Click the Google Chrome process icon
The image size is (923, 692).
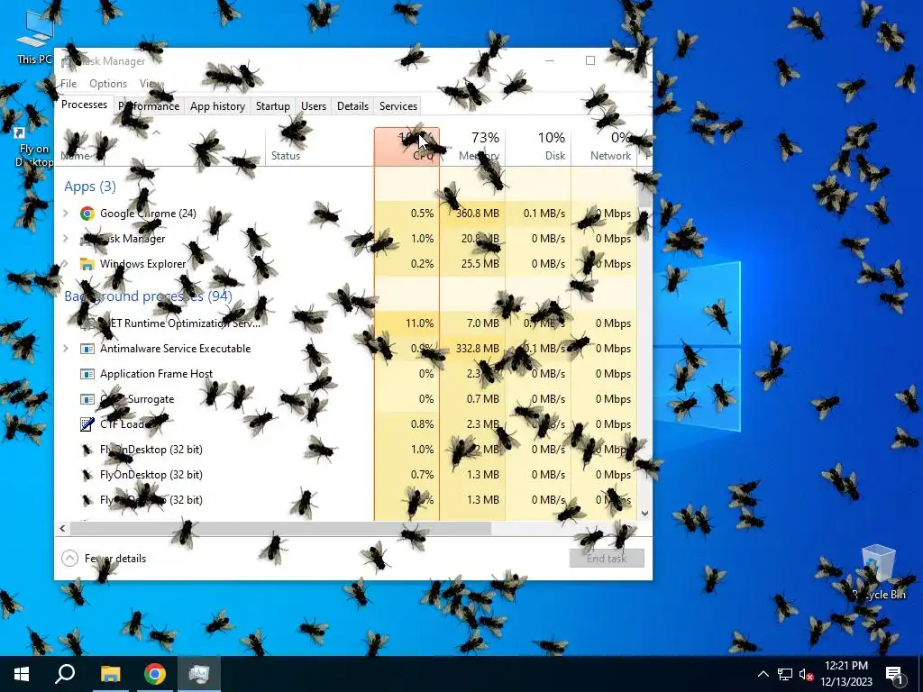tap(87, 214)
